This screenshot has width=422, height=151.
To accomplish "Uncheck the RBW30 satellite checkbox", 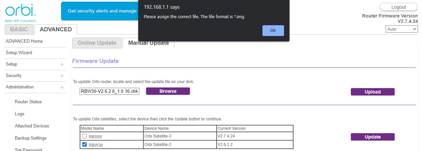I will coord(85,145).
